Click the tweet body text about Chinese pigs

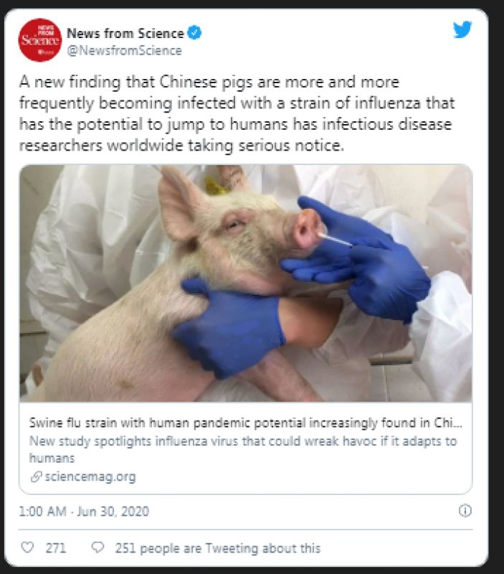[237, 113]
